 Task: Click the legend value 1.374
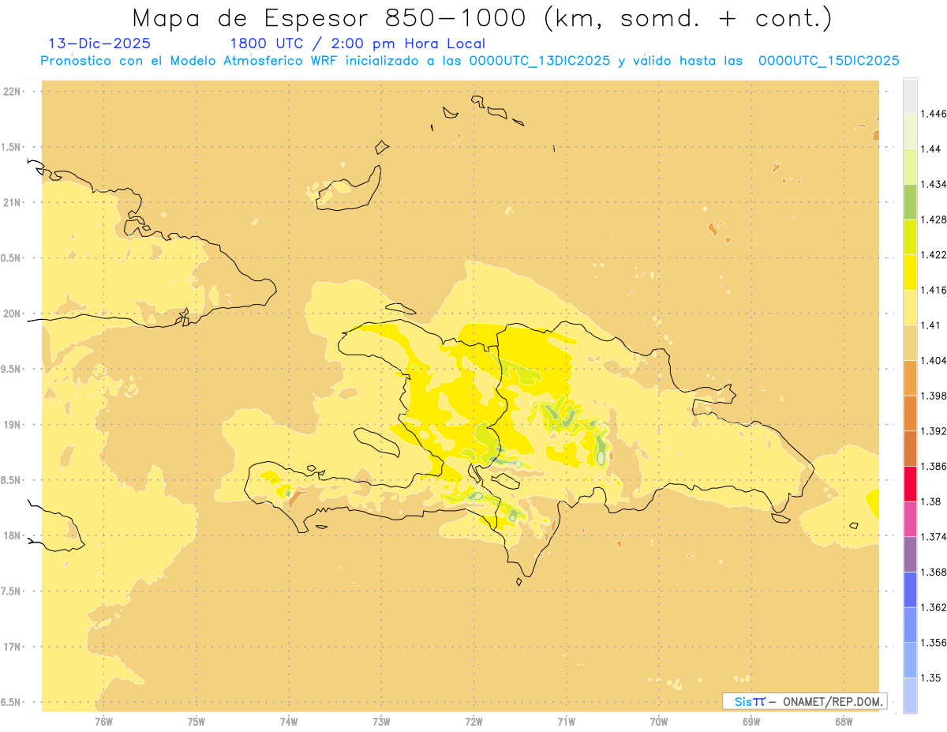935,537
